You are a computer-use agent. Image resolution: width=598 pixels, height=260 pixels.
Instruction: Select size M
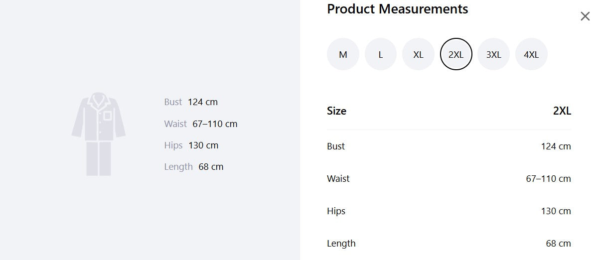tap(343, 54)
